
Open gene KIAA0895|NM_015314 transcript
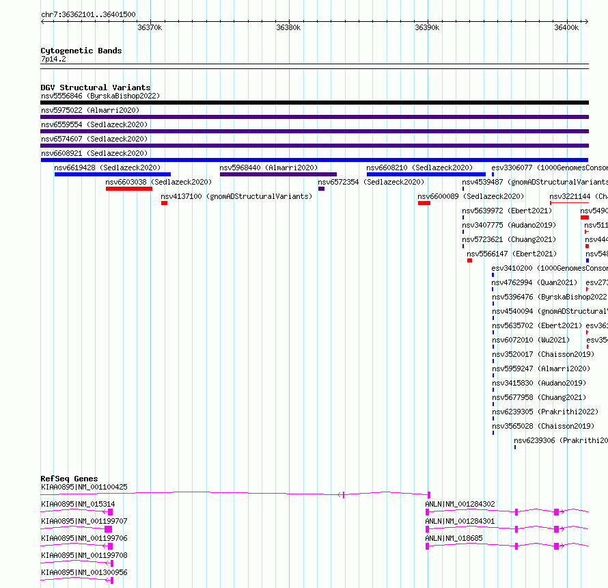pyautogui.click(x=78, y=504)
